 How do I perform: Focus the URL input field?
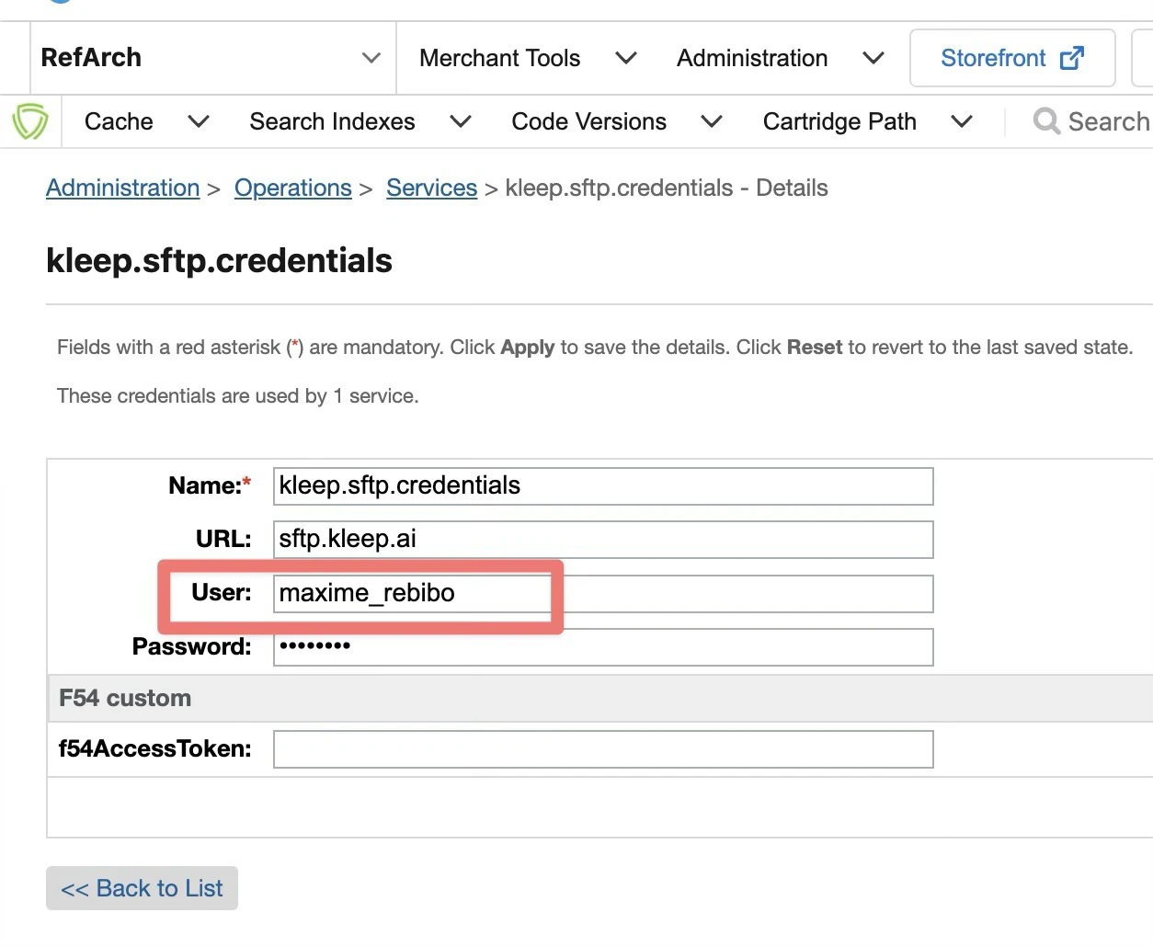[x=603, y=539]
